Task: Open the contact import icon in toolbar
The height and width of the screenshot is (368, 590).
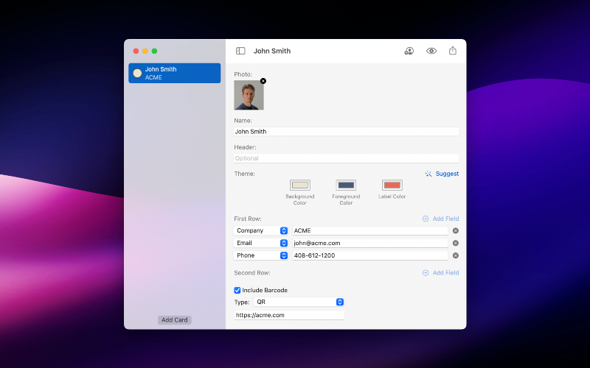Action: click(x=409, y=51)
